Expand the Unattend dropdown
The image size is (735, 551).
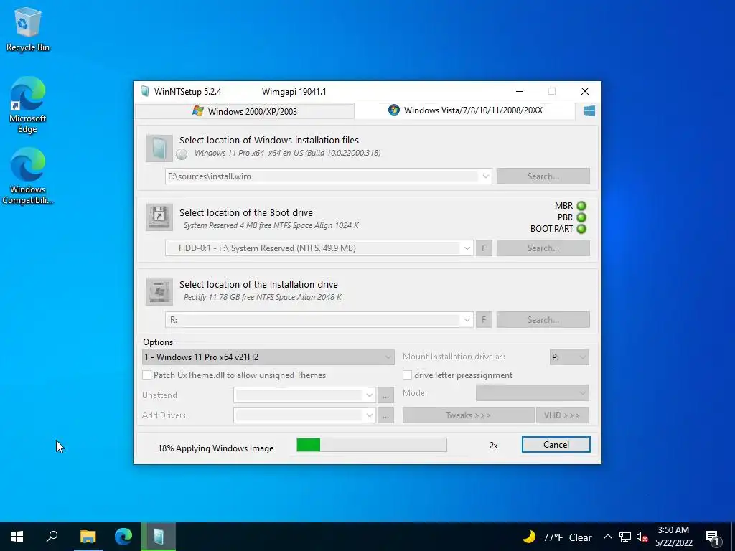click(x=370, y=395)
